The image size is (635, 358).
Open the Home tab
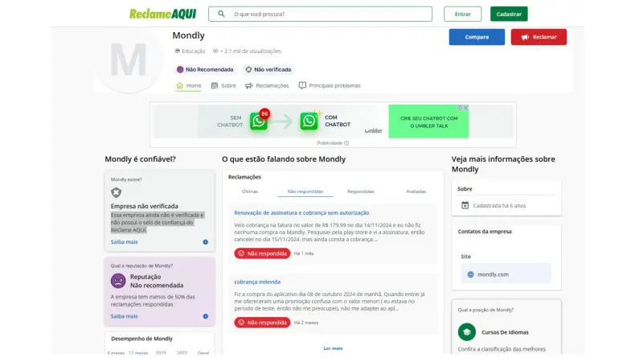[188, 85]
